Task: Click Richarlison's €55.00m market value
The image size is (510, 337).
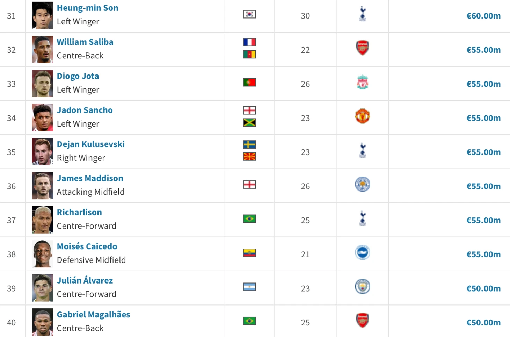Action: pyautogui.click(x=483, y=220)
